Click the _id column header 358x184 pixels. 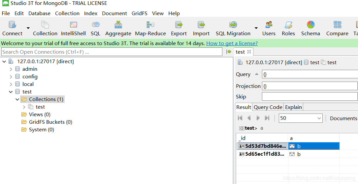pos(262,138)
